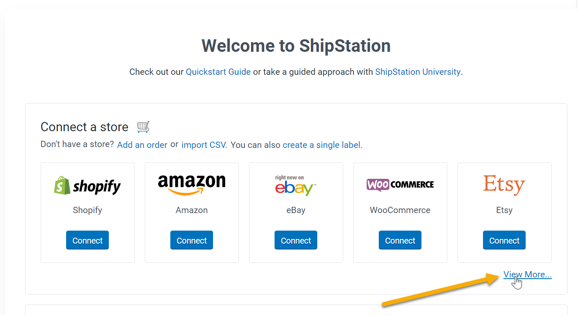Select the Etsy store card
578x315 pixels.
click(504, 212)
